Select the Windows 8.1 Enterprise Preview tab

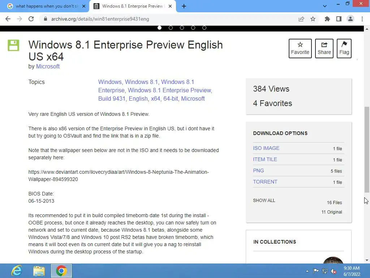click(x=132, y=6)
